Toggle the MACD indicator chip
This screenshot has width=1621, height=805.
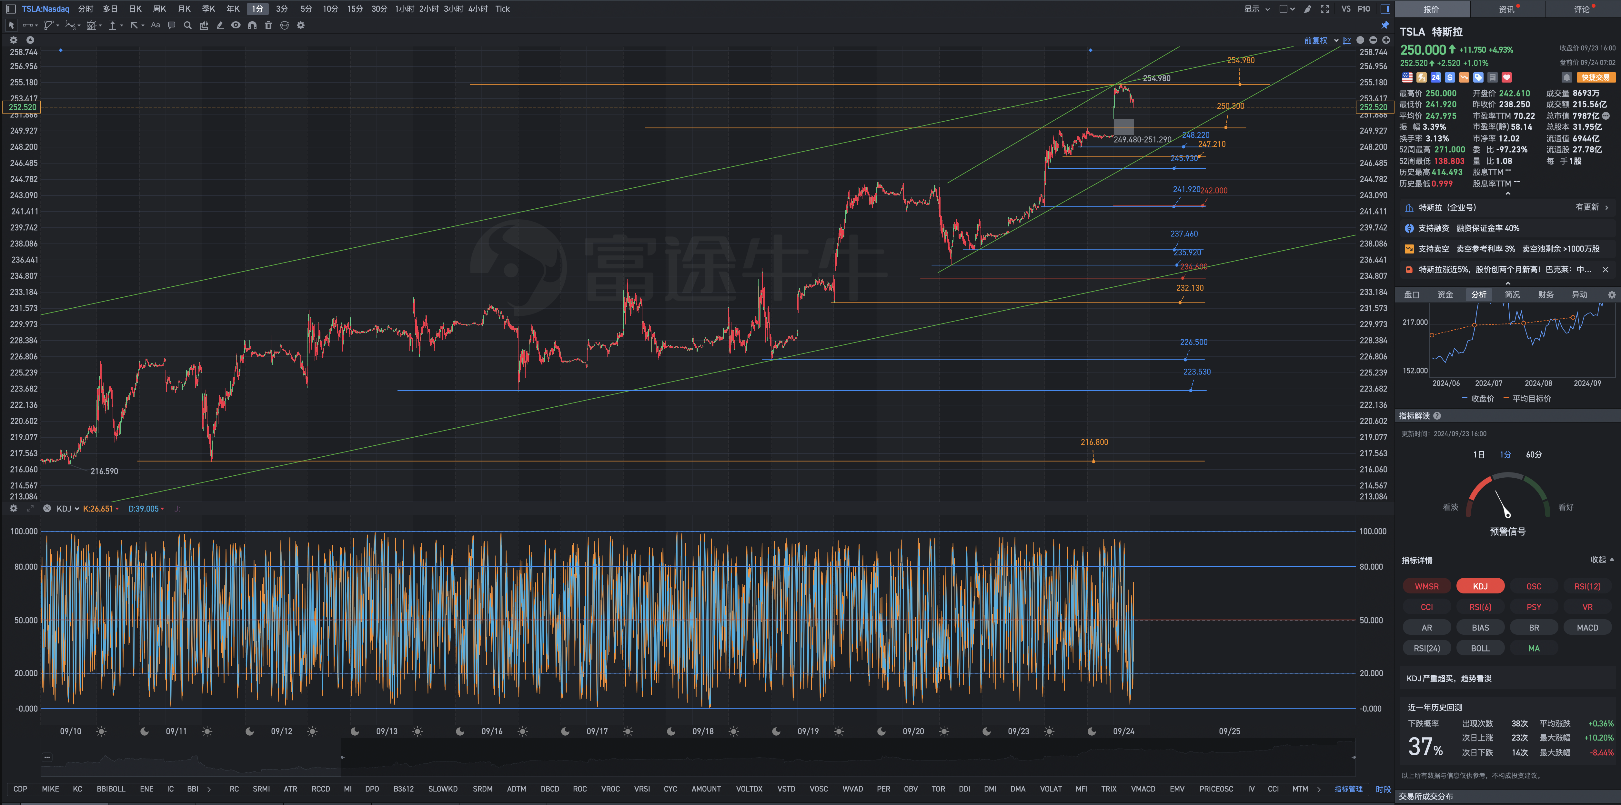[x=1587, y=628]
